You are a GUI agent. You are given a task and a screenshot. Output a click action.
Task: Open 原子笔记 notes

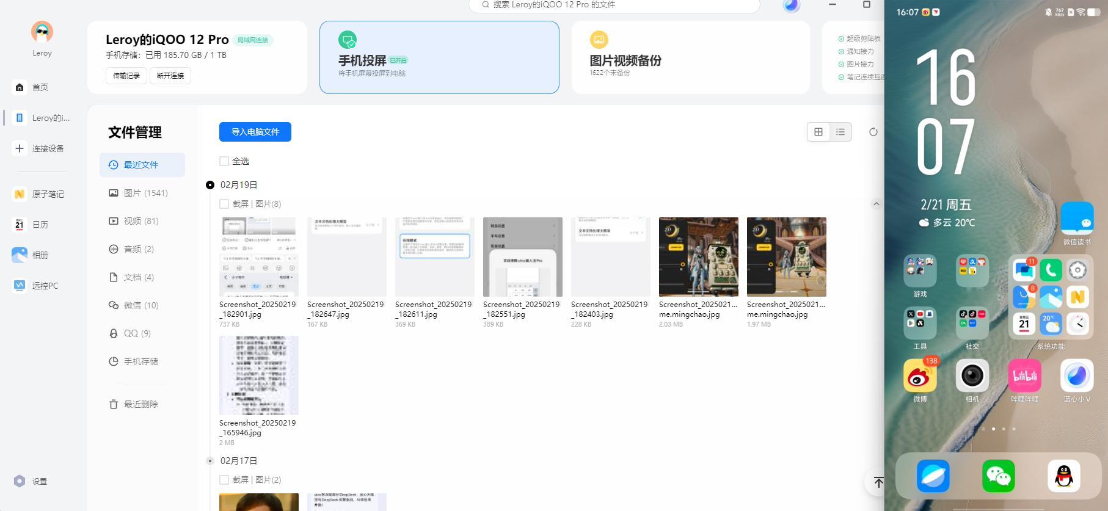click(x=39, y=194)
